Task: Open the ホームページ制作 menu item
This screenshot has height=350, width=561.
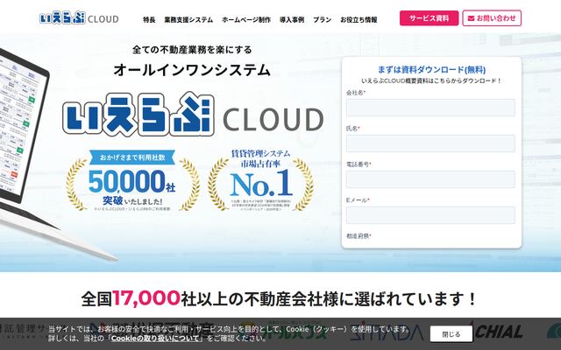Action: (x=246, y=19)
